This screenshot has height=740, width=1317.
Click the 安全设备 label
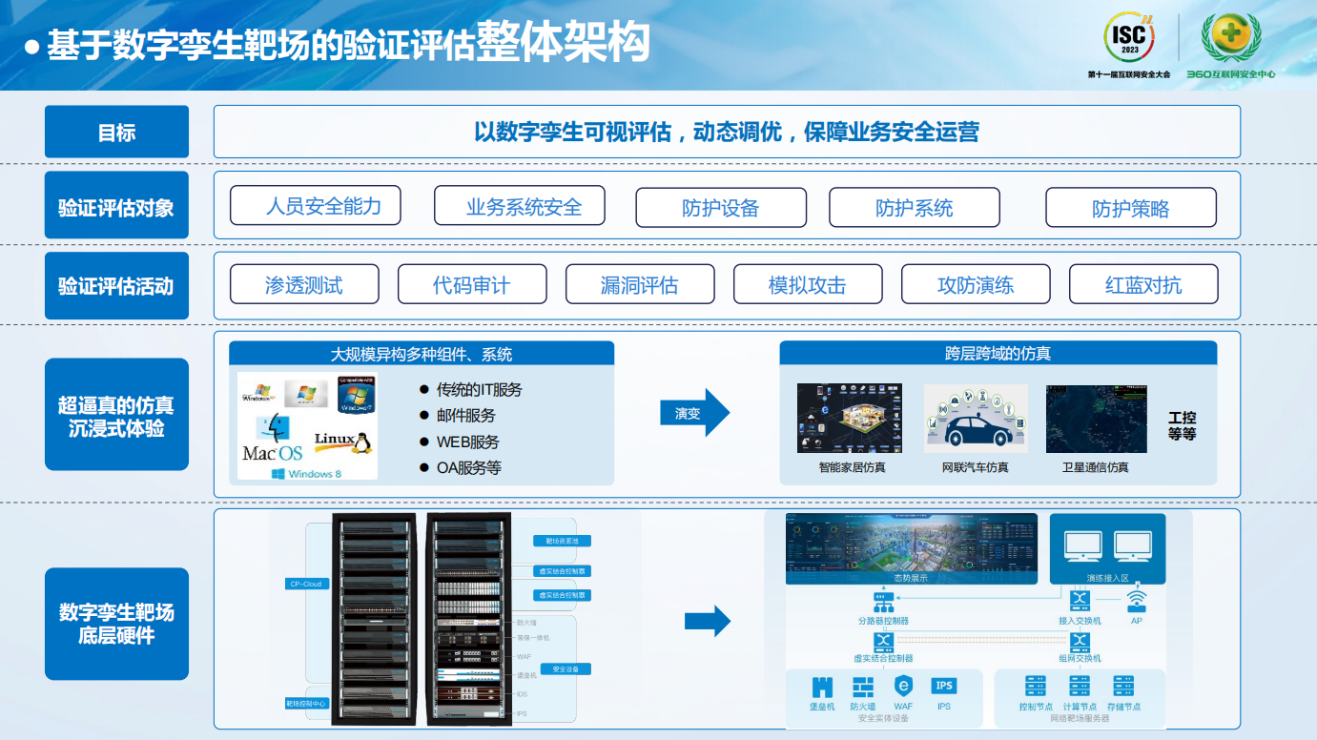click(x=565, y=669)
